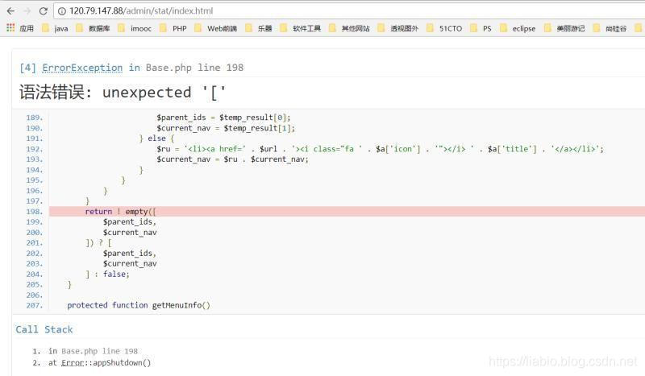Click the site info icon in the address bar
This screenshot has width=645, height=376.
click(x=62, y=11)
